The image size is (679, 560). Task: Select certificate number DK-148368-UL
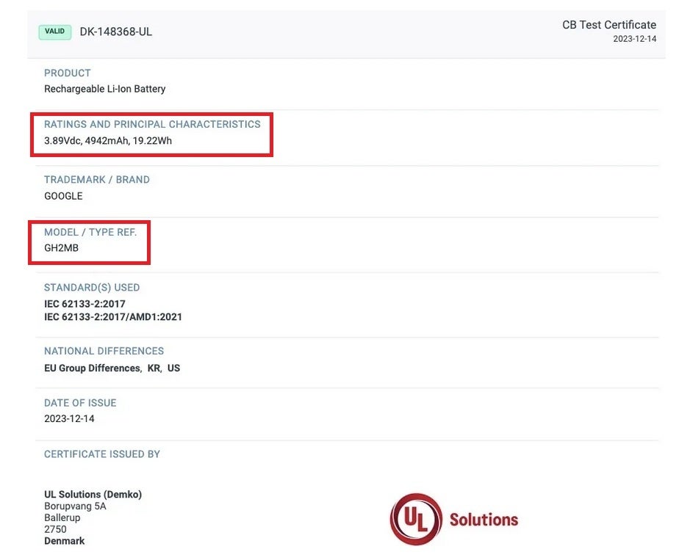pos(116,32)
